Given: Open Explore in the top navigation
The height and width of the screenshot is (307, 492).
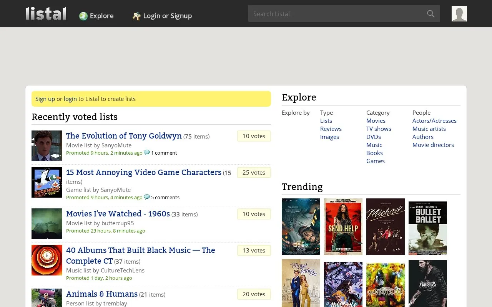Looking at the screenshot, I should coord(101,16).
